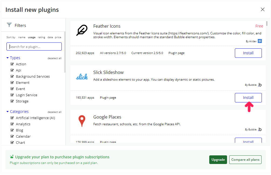Screen dimensions: 271x175
Task: Toggle Artificial Intelligence (AI) category checkbox
Action: click(12, 118)
